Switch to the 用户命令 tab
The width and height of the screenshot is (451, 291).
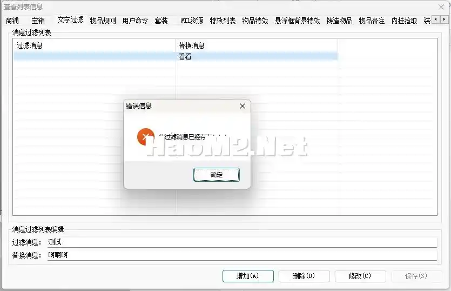[x=135, y=21]
